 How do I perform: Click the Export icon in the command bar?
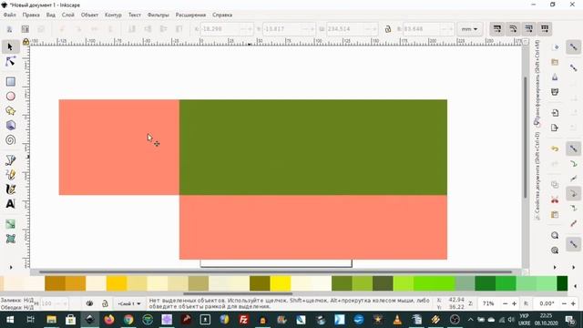pos(555,128)
